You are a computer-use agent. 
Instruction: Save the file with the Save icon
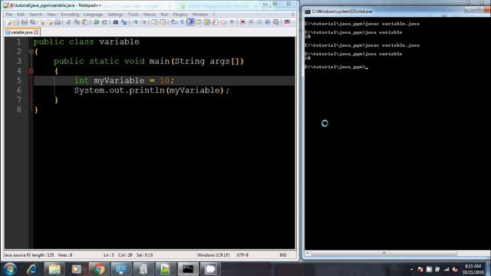tap(25, 22)
